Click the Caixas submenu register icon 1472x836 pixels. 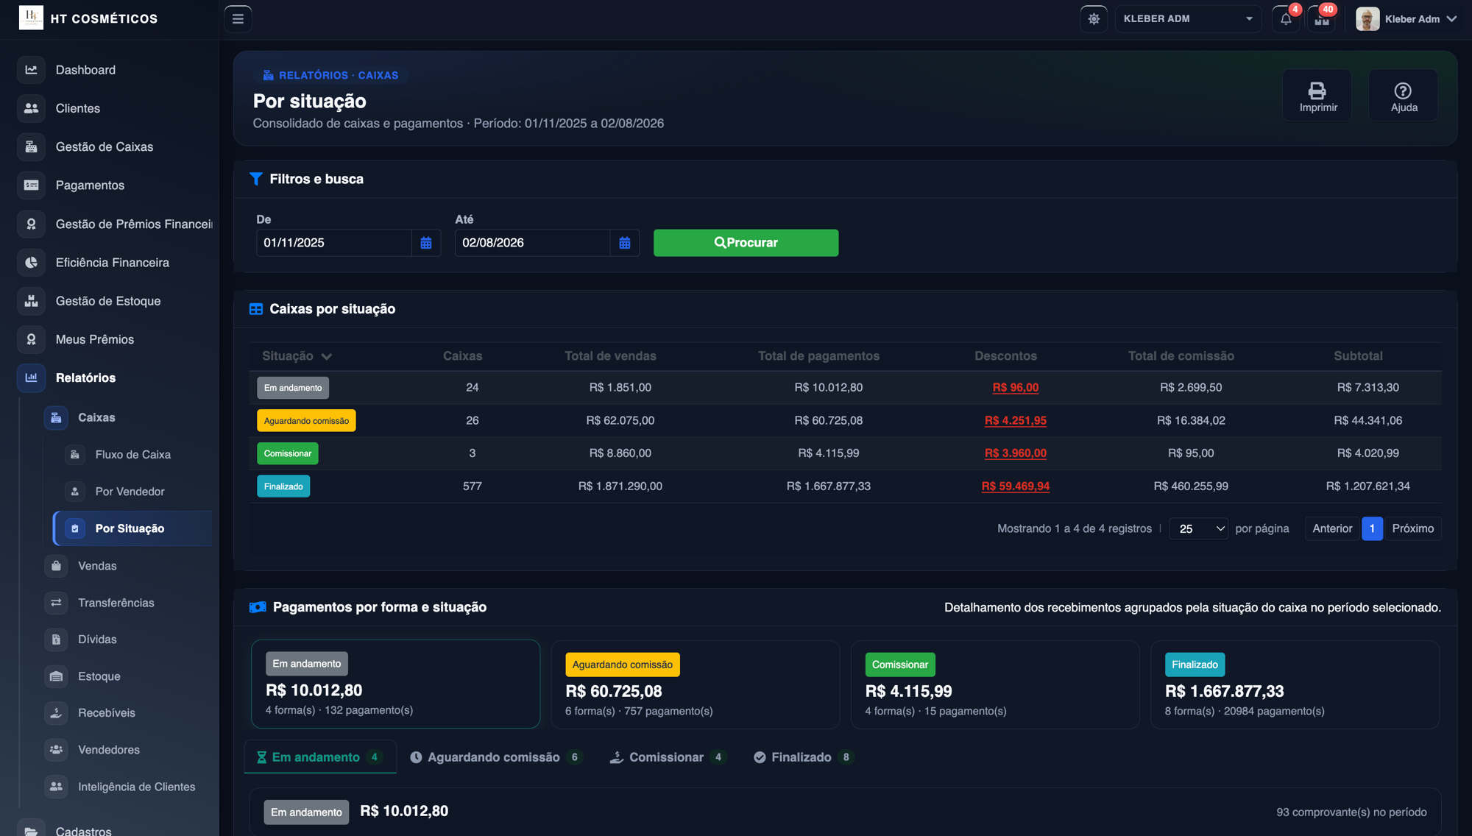tap(56, 417)
